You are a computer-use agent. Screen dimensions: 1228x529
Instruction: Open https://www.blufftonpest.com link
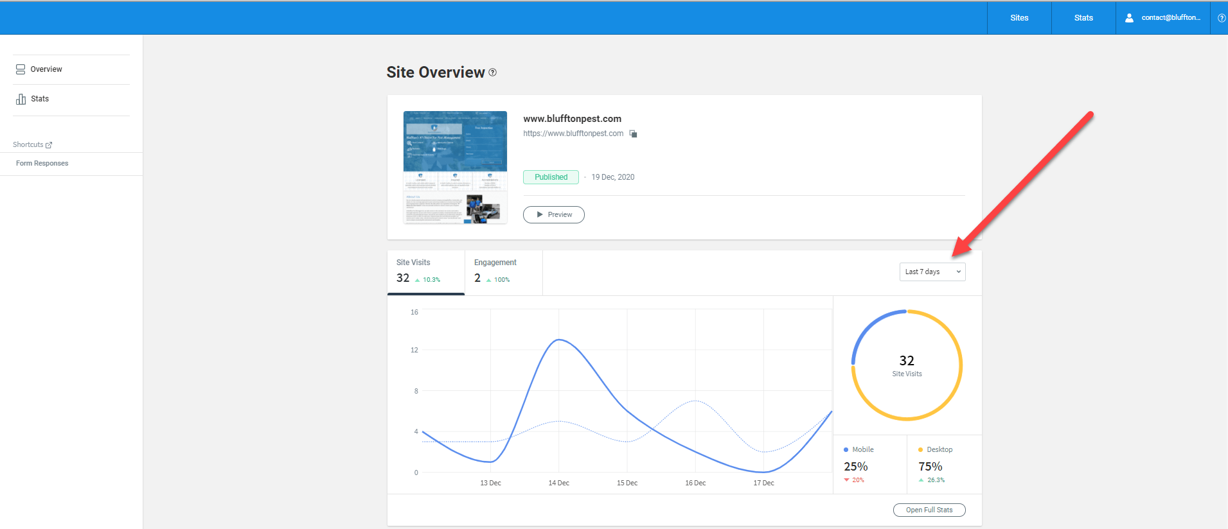point(573,134)
